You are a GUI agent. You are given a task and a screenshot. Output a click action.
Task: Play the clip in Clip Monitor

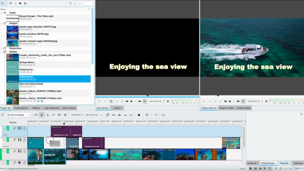coord(132,101)
